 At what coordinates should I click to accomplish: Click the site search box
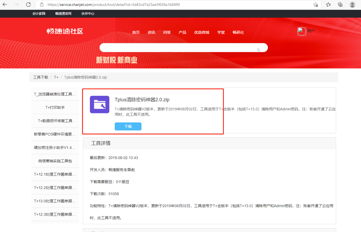(x=183, y=48)
